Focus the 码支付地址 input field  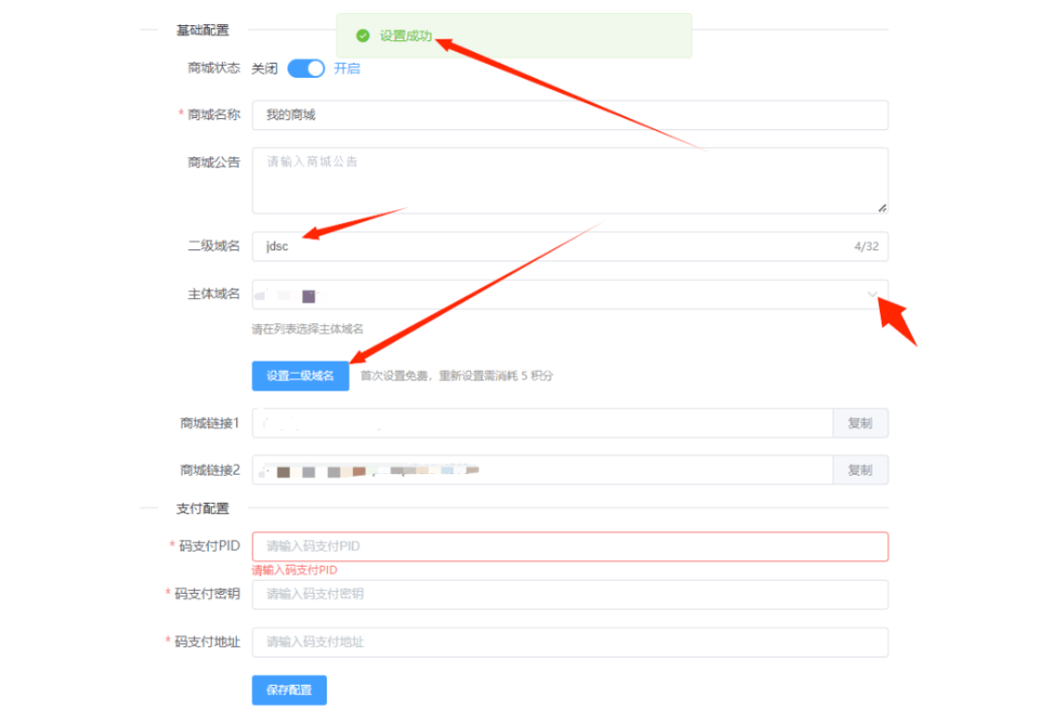point(569,643)
